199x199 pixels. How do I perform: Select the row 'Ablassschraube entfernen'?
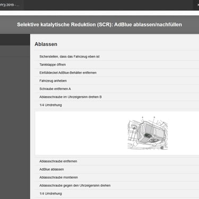pyautogui.click(x=117, y=161)
